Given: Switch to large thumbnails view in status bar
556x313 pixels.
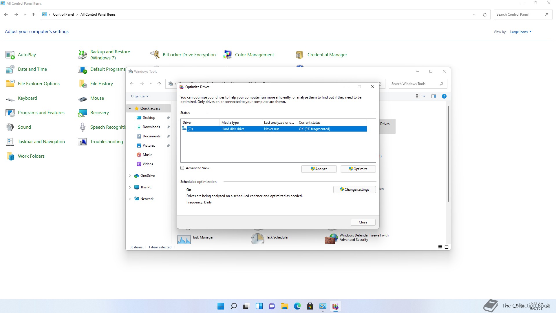Looking at the screenshot, I should pos(446,247).
